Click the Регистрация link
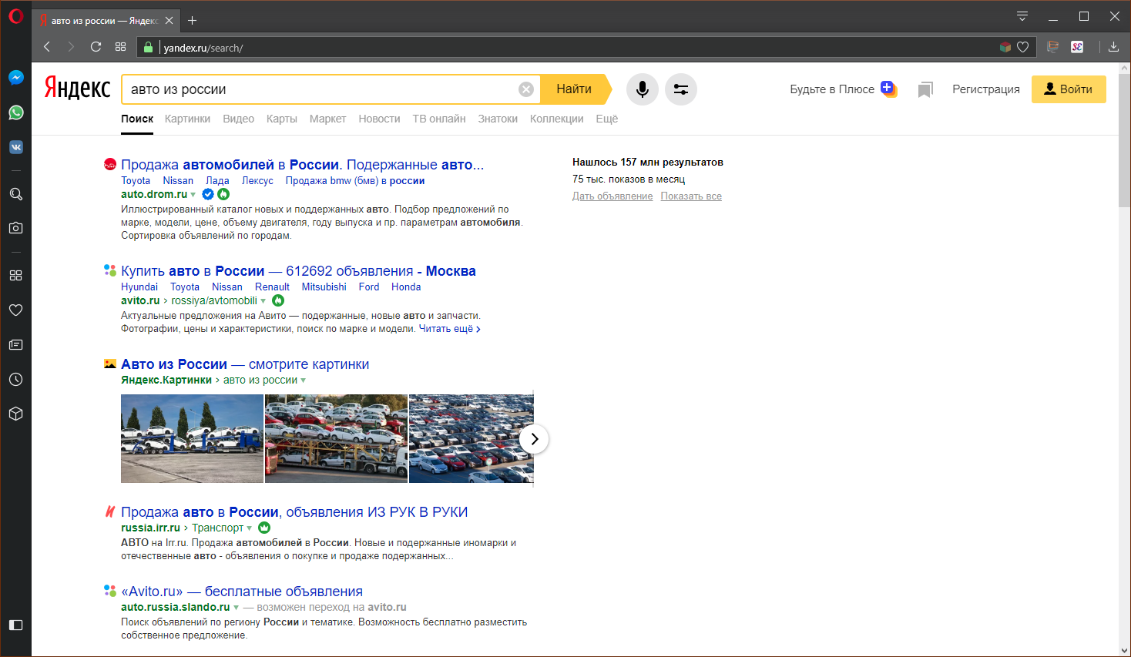 pyautogui.click(x=986, y=89)
